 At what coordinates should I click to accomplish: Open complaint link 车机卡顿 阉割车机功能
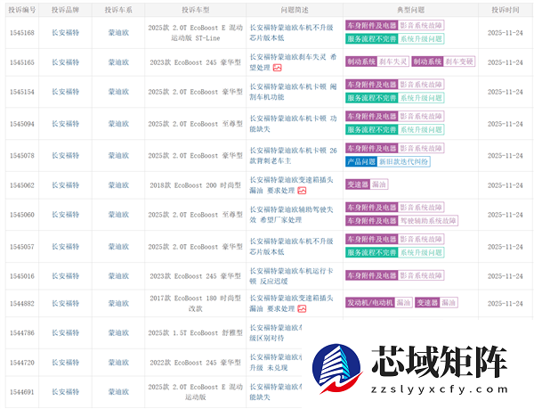coord(293,92)
